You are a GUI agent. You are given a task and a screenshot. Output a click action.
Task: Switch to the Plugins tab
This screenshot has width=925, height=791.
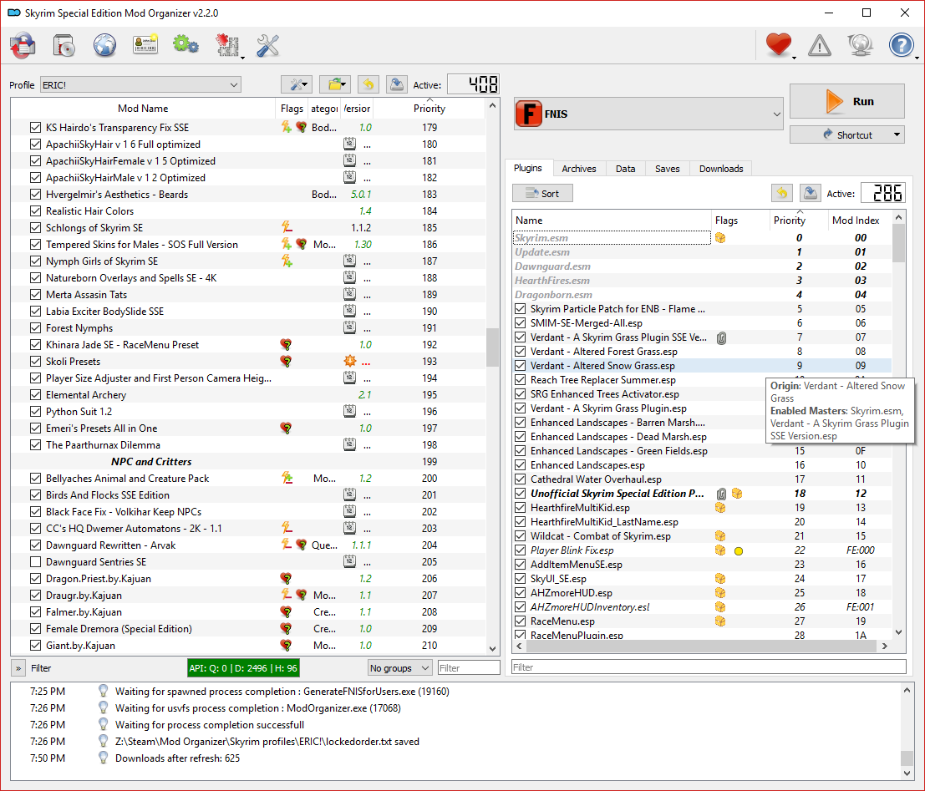(x=527, y=168)
